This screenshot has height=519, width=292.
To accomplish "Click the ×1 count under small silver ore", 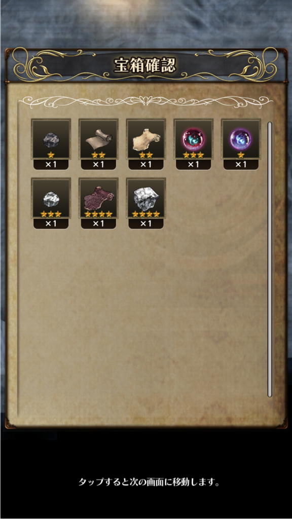I will point(51,224).
